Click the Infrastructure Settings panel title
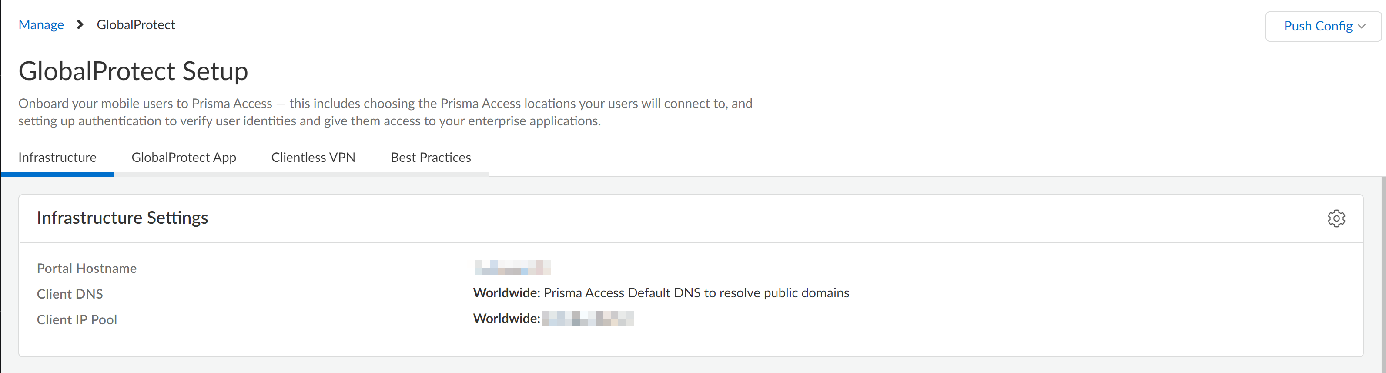This screenshot has height=373, width=1386. click(x=122, y=218)
